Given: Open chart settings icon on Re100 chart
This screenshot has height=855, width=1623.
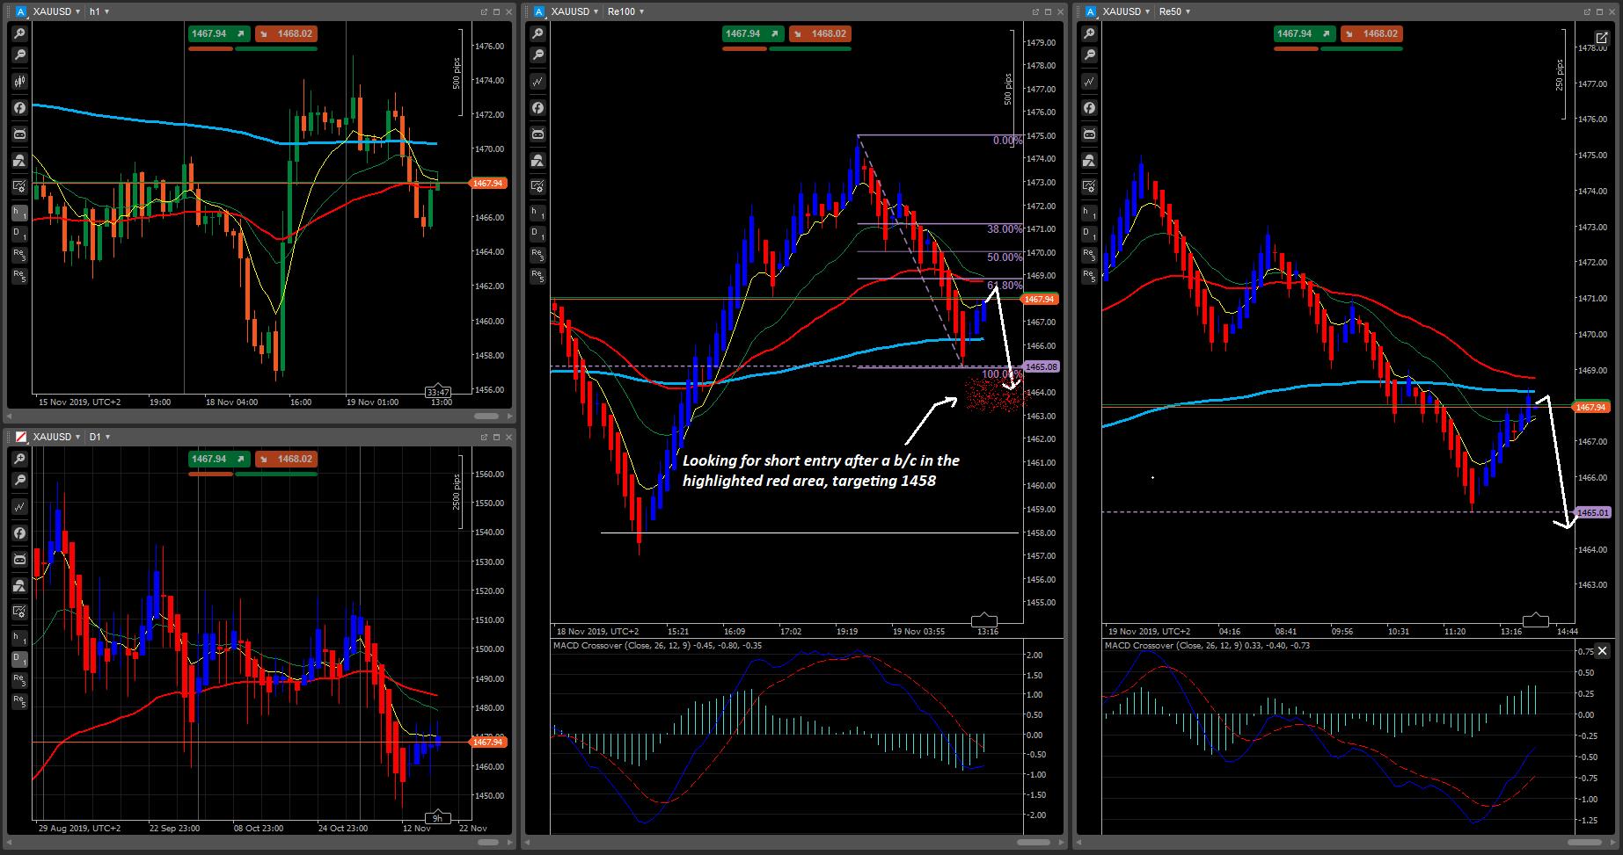Looking at the screenshot, I should click(537, 186).
